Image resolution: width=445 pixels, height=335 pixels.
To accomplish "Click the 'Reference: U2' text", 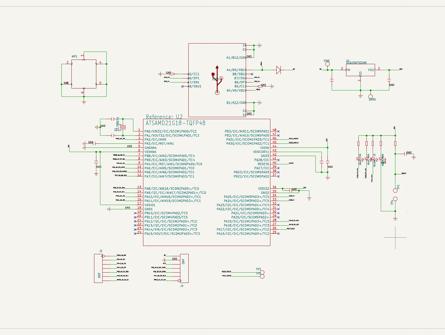I will coord(164,117).
